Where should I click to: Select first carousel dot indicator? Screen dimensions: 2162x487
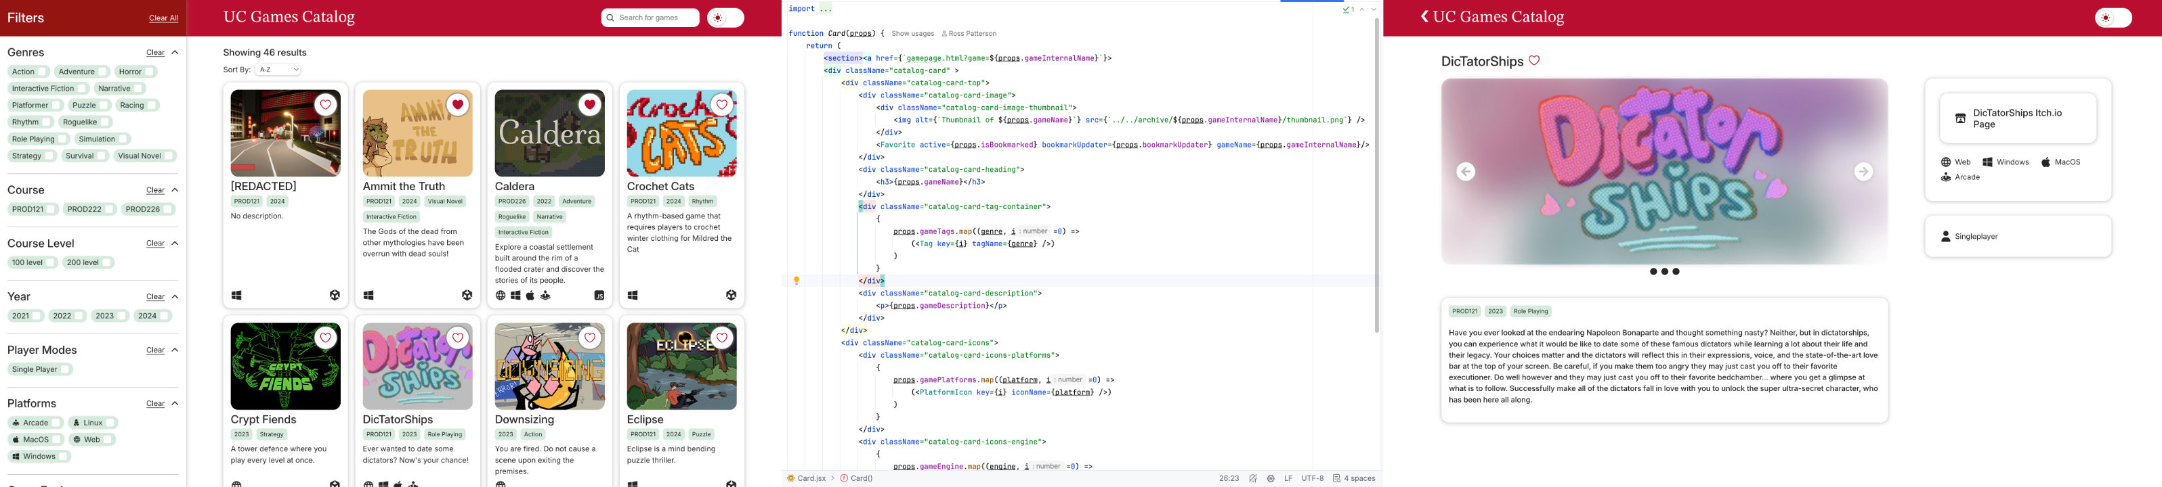tap(1653, 272)
